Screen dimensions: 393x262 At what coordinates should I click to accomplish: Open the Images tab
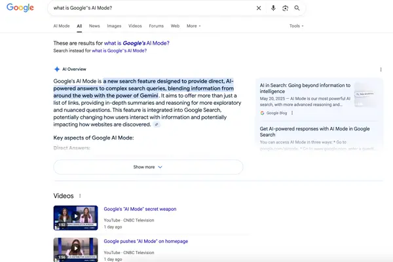tap(114, 26)
